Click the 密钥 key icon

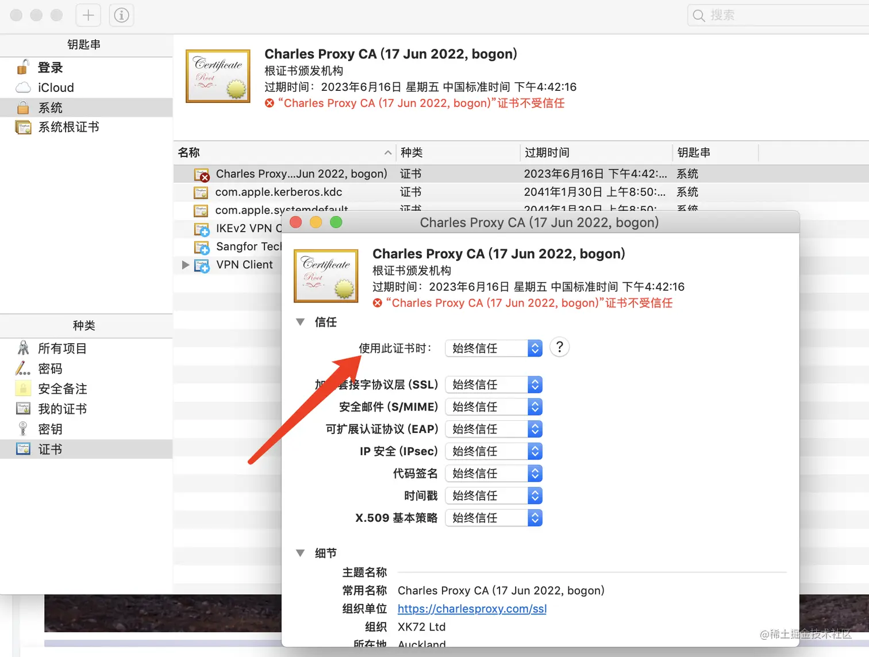23,429
